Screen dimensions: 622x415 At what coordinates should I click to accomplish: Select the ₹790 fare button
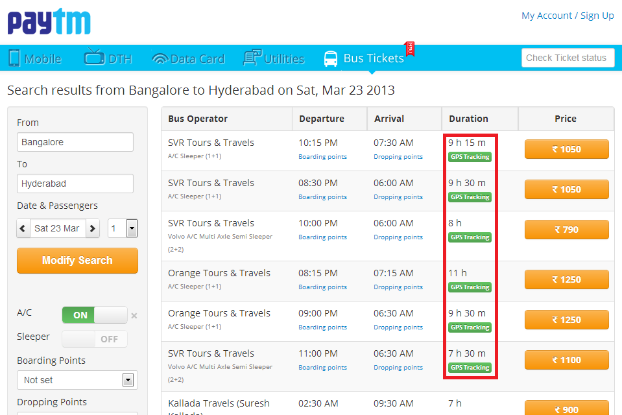point(566,230)
